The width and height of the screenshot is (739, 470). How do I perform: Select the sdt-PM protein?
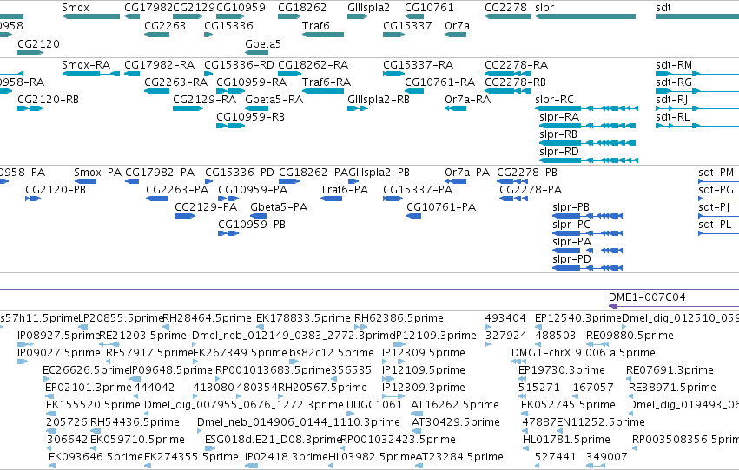[719, 181]
